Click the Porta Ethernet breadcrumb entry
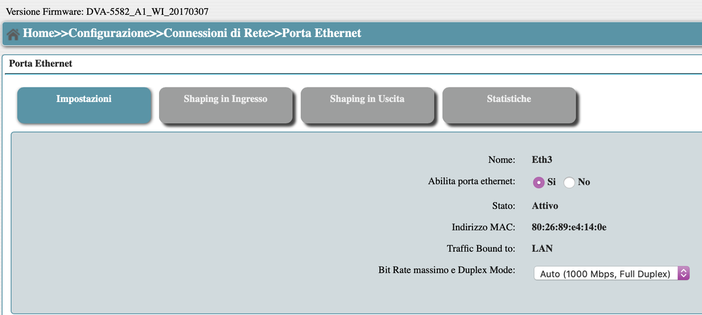 (322, 33)
